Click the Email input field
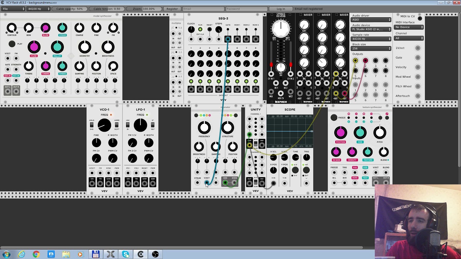Viewport: 461px width, 259px height. pos(203,9)
